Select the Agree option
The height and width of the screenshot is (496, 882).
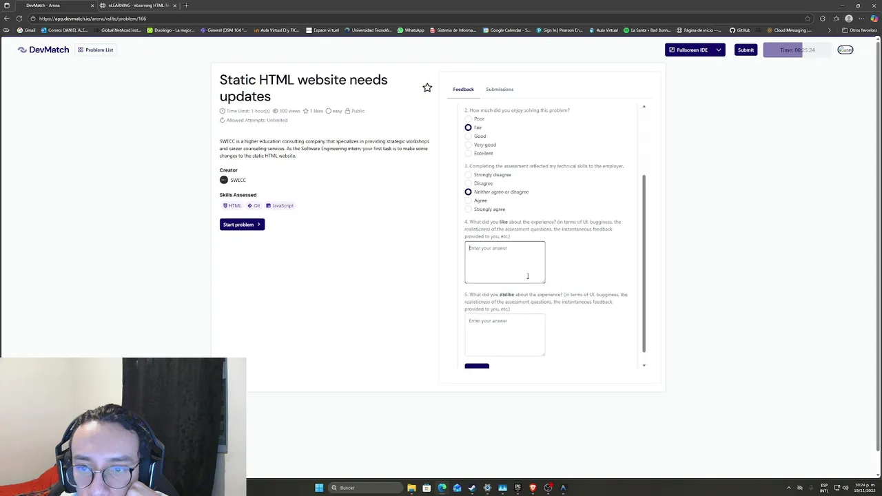(469, 200)
